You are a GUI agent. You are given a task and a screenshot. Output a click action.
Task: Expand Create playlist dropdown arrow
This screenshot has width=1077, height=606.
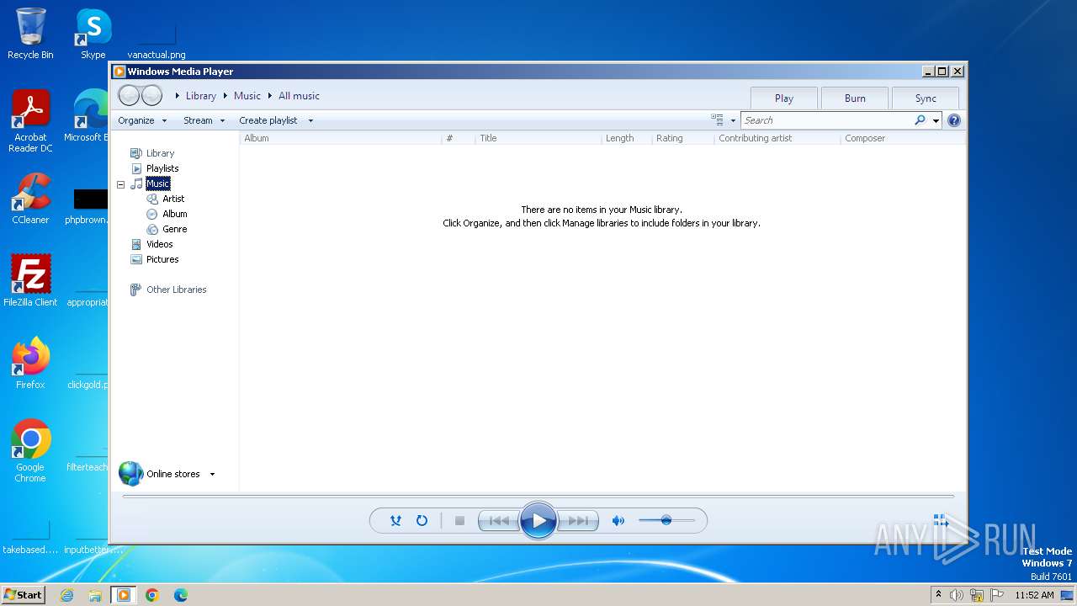point(310,120)
